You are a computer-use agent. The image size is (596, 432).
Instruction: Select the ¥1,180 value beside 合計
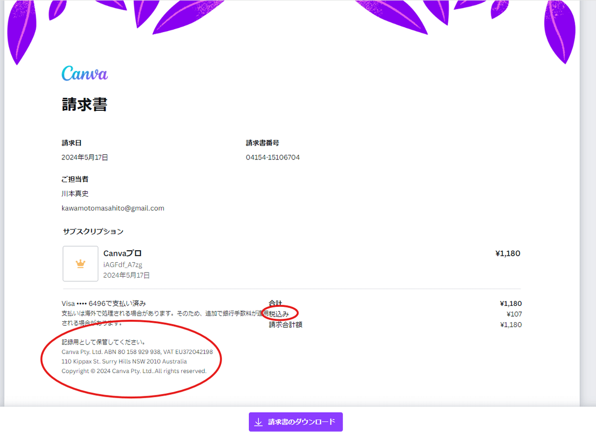click(x=511, y=303)
